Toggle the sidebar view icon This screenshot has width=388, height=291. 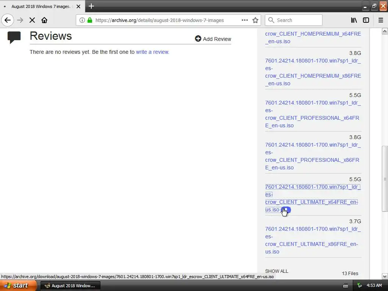(366, 20)
